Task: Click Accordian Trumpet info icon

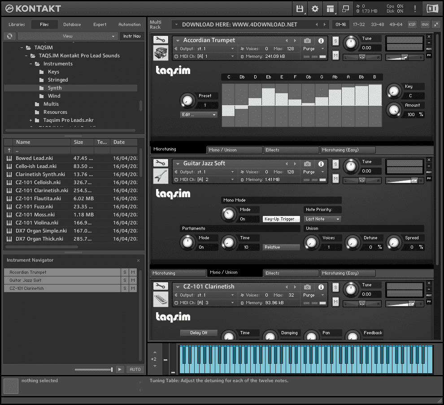Action: point(321,40)
